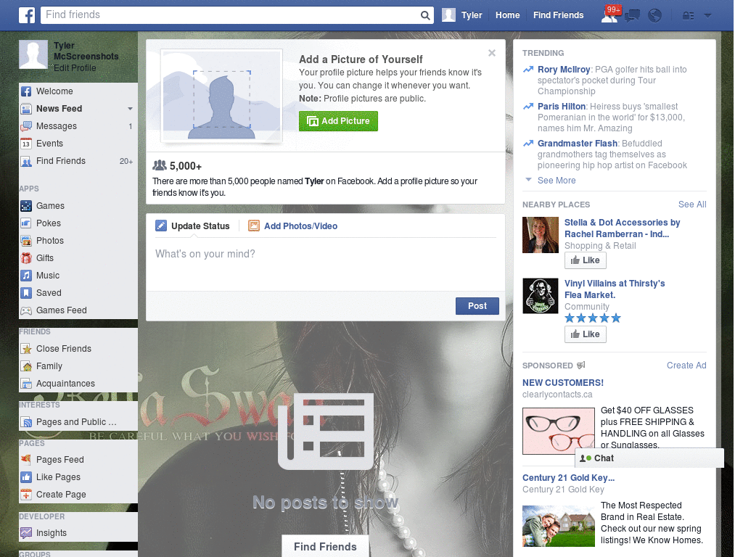Click the Family house icon

[x=26, y=366]
